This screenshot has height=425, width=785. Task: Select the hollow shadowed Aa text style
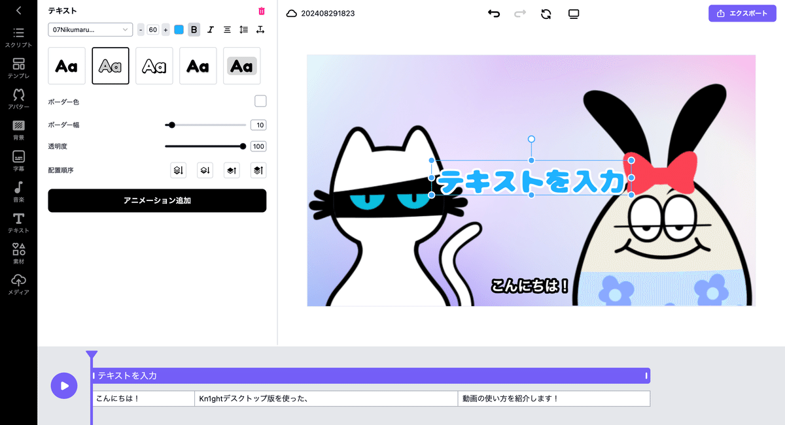click(154, 66)
